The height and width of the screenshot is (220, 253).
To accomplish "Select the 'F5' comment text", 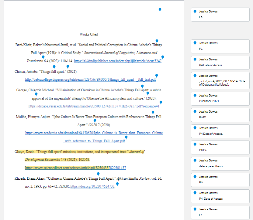I will pos(201,17).
